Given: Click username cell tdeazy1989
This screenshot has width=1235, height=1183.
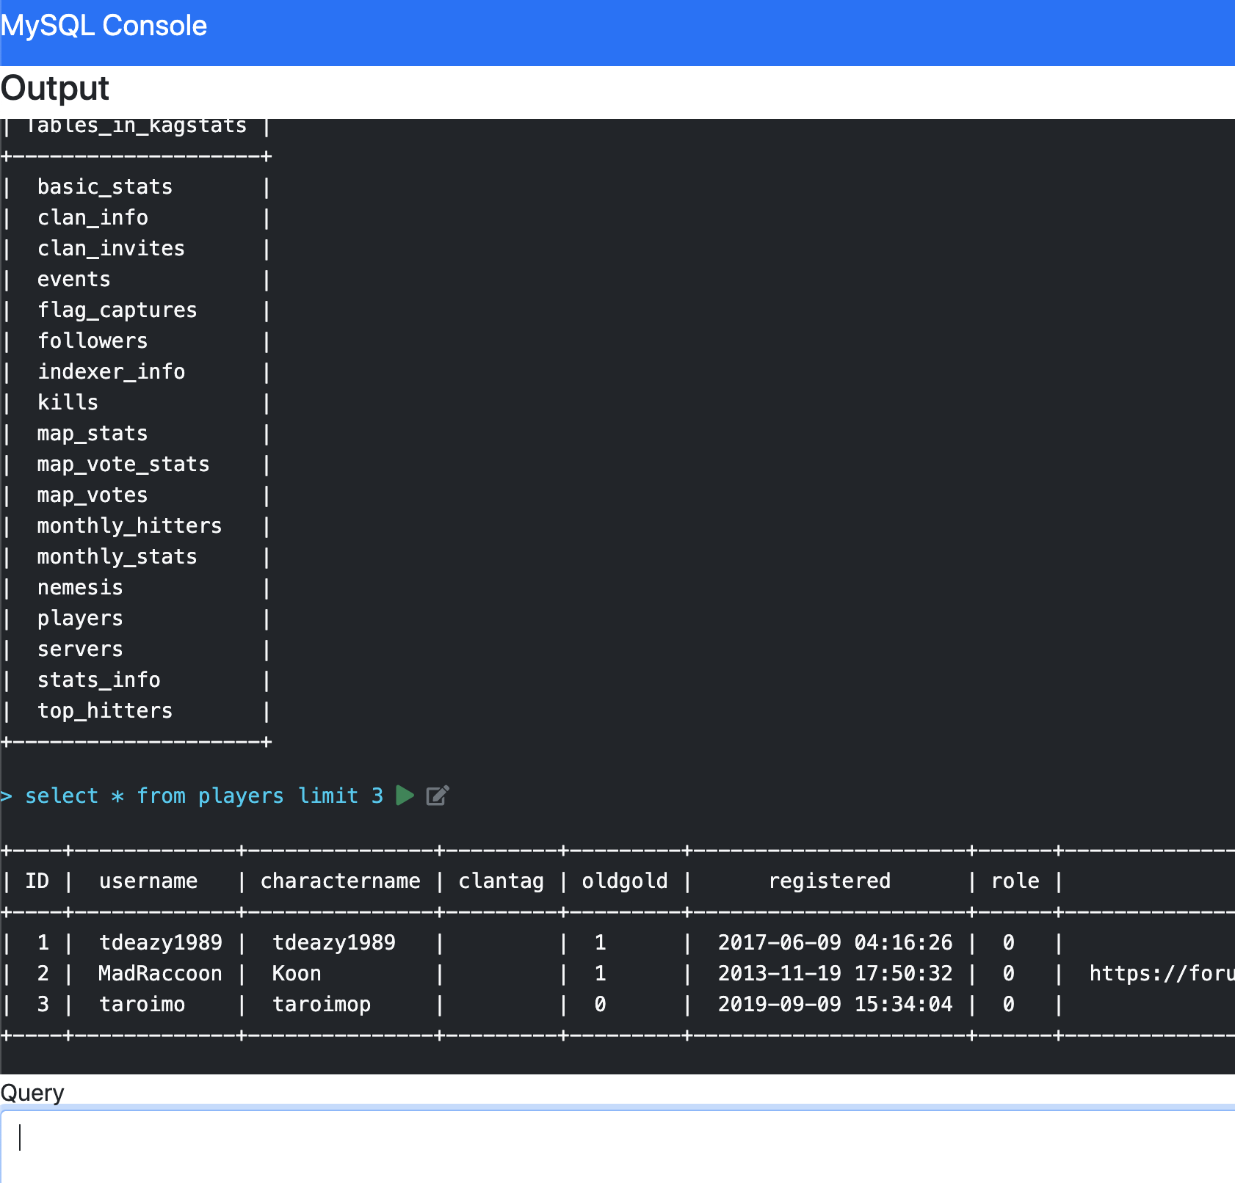Looking at the screenshot, I should (161, 943).
